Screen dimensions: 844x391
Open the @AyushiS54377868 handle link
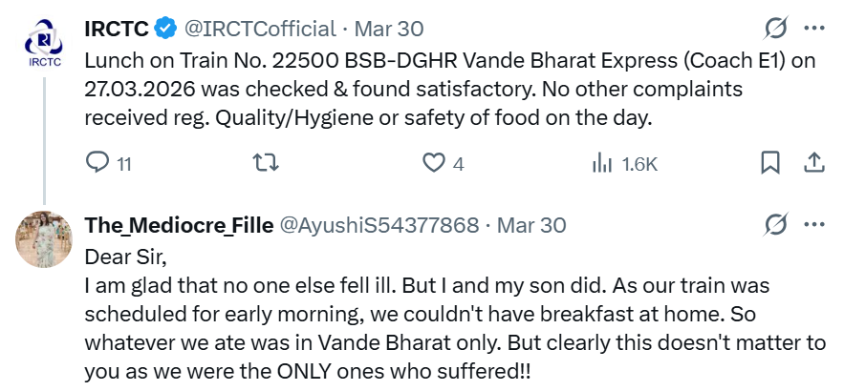(378, 225)
